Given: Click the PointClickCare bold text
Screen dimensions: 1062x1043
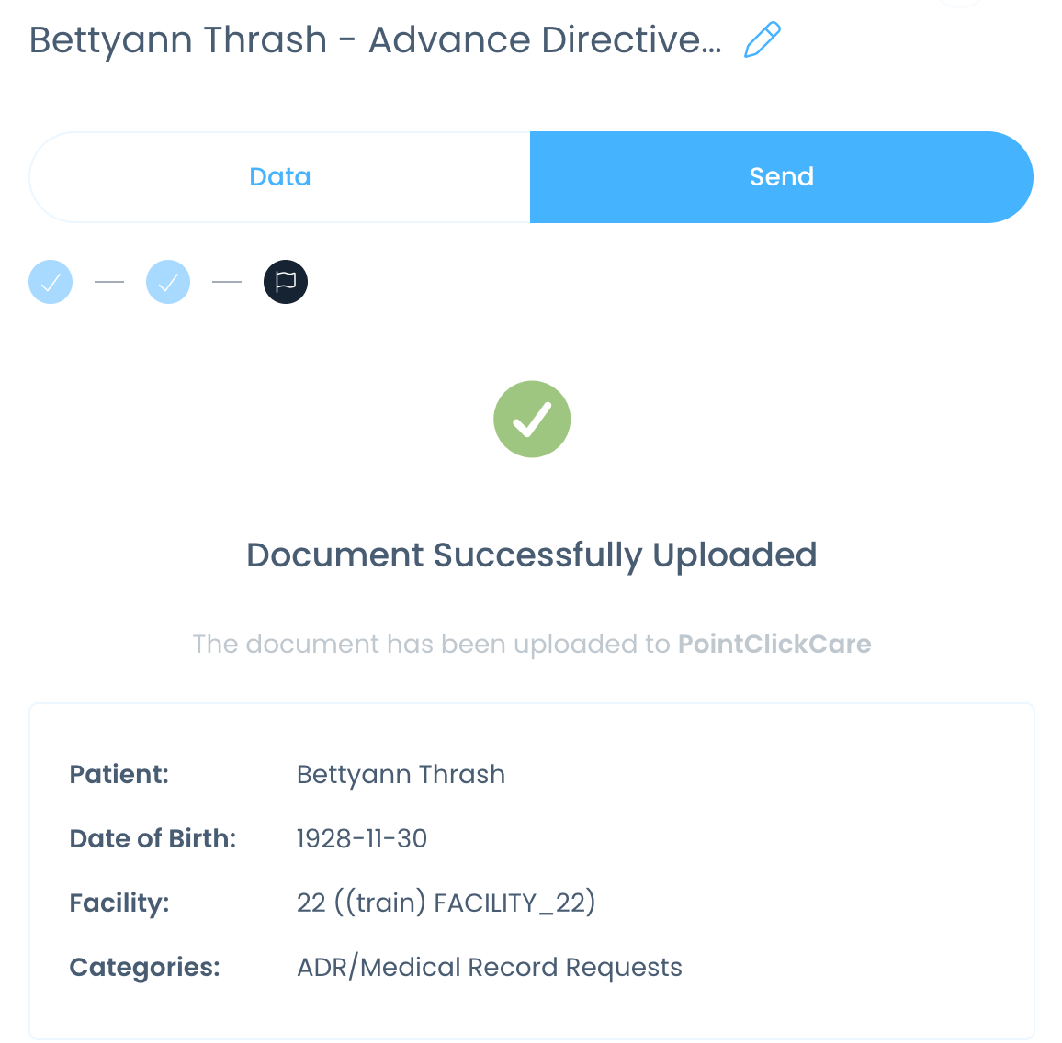Looking at the screenshot, I should [x=774, y=644].
